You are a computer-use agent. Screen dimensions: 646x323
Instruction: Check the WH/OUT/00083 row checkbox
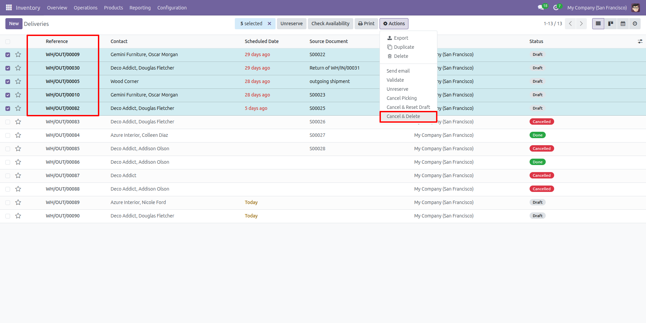coord(8,122)
